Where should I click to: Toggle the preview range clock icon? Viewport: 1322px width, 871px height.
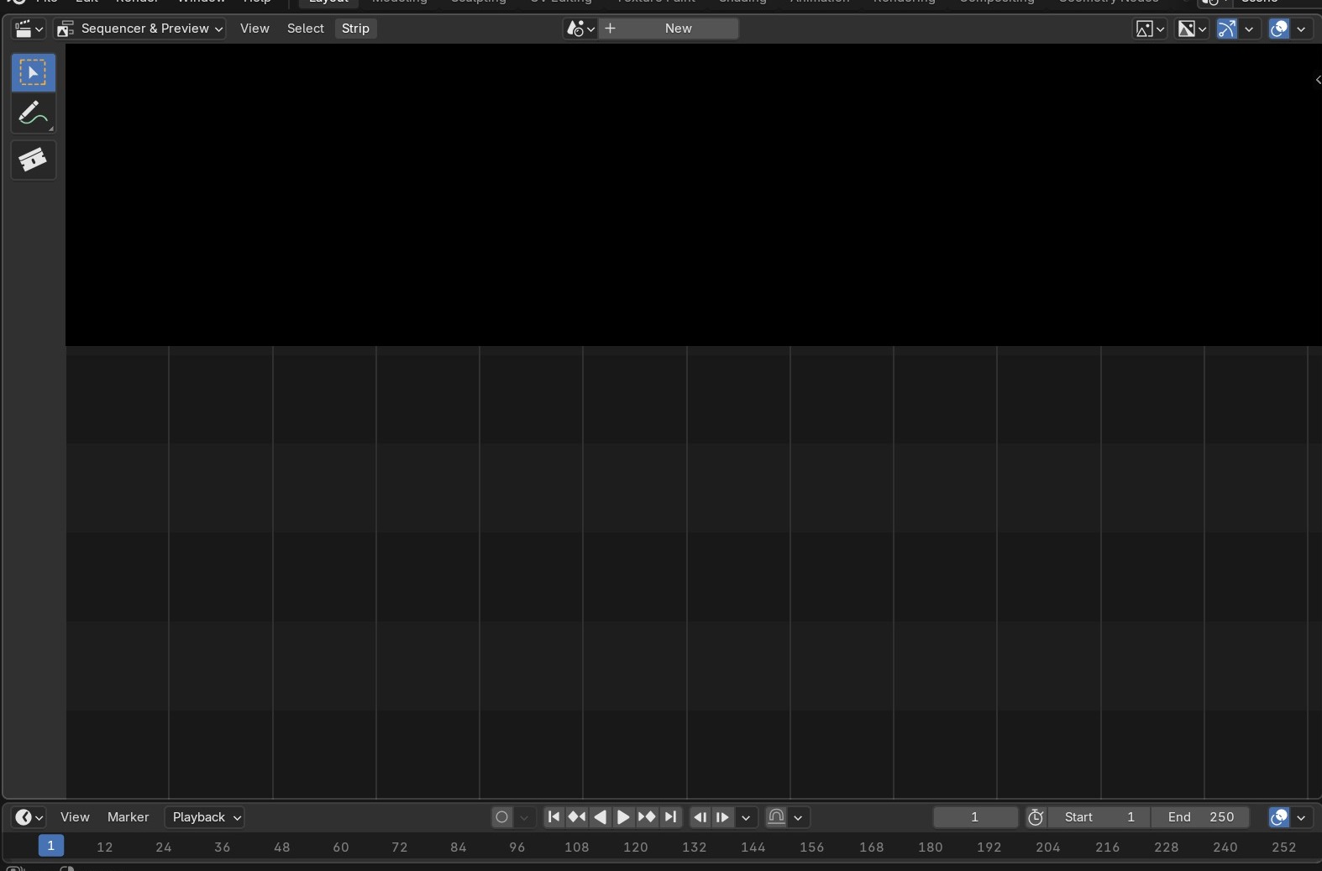pyautogui.click(x=1036, y=817)
